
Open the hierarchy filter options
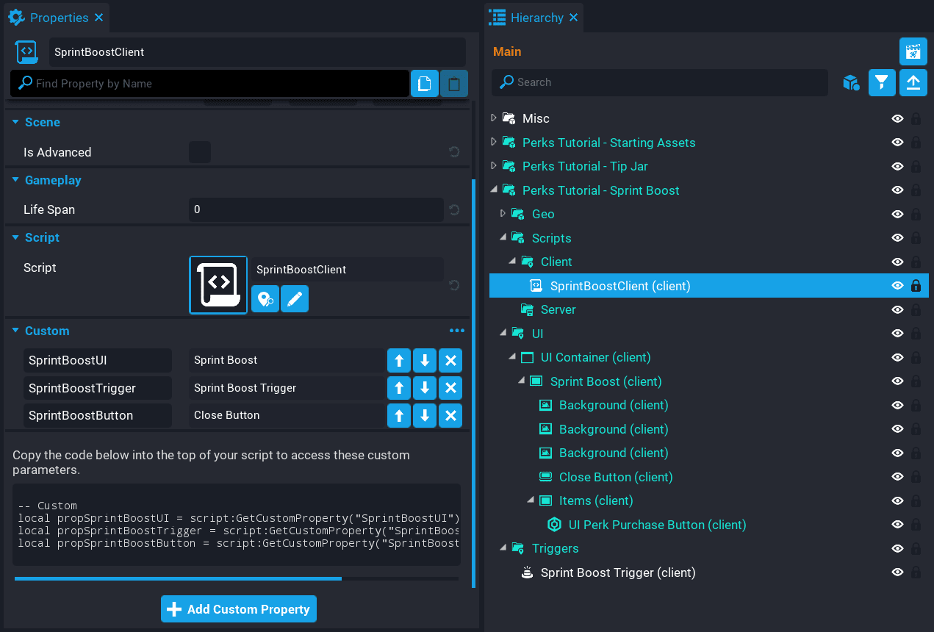click(882, 82)
